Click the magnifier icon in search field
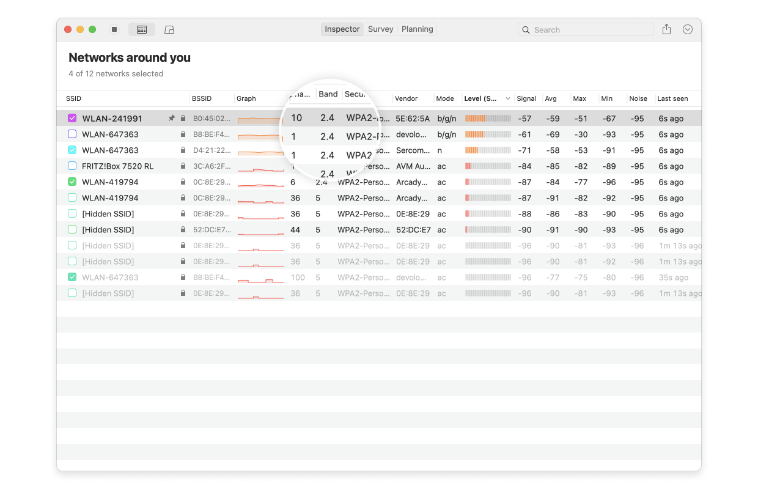The height and width of the screenshot is (489, 758). coord(526,30)
